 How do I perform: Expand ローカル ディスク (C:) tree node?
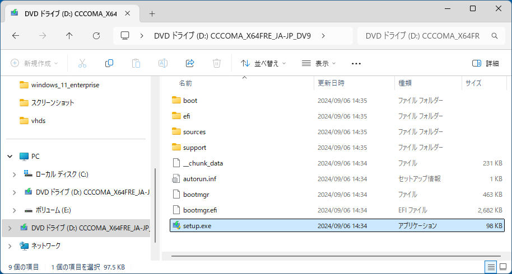tap(15, 174)
